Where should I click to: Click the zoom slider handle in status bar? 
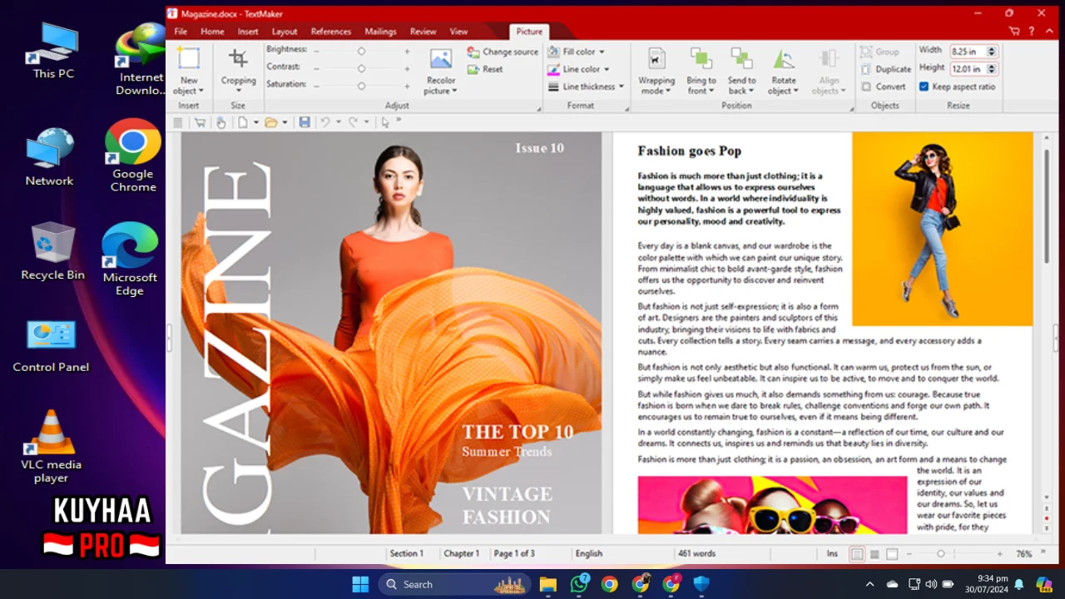click(941, 554)
